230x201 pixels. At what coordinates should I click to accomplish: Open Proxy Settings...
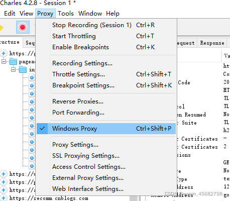pyautogui.click(x=106, y=145)
